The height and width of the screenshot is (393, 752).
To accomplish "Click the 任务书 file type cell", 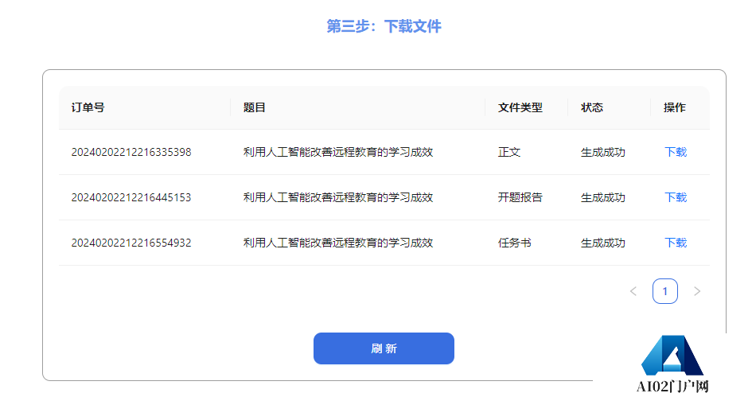I will [515, 243].
